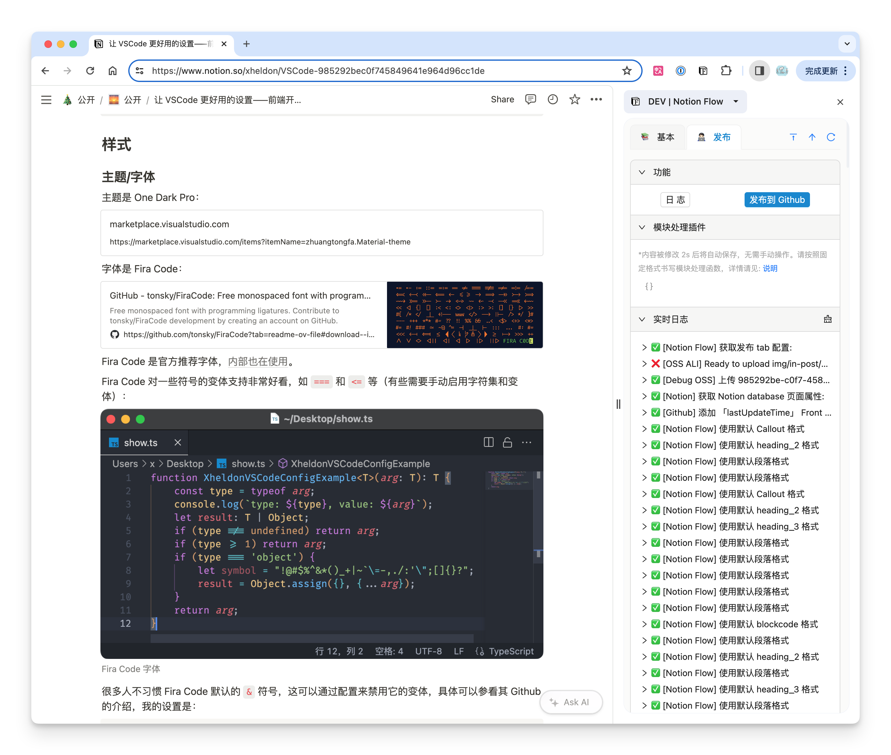Go back with the browser back arrow
This screenshot has height=755, width=891.
tap(45, 71)
